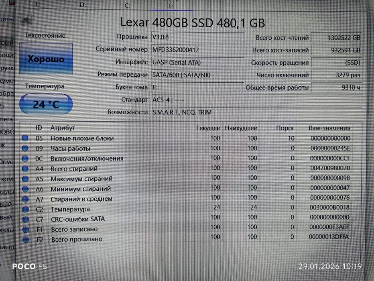Click total host writes value 932591 GB
The height and width of the screenshot is (281, 374).
(x=337, y=50)
